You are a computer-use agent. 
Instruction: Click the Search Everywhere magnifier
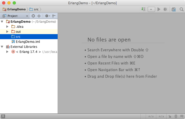point(182,9)
